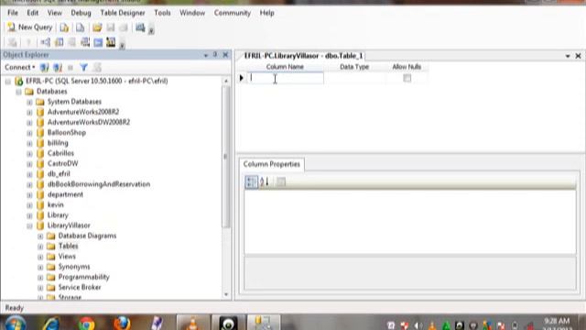586x330 pixels.
Task: Expand the Tables folder under LibraryVillasor
Action: 40,247
